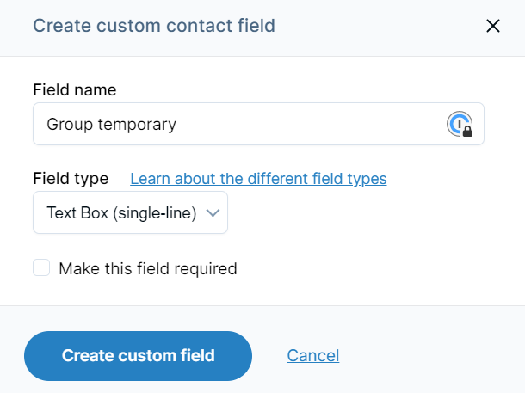Cancel creating the custom field
525x393 pixels.
coord(312,355)
